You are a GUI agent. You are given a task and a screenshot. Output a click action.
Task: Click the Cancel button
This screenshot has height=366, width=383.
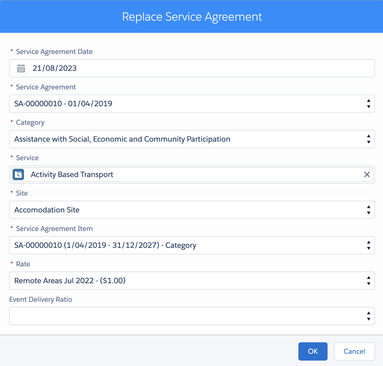(x=354, y=351)
